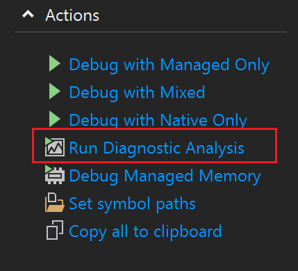Click the memory chip icon for Debug Managed Memory

55,175
